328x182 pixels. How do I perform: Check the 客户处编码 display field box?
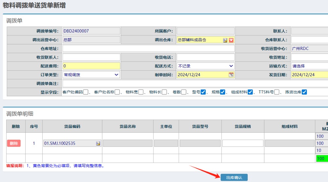(86, 92)
